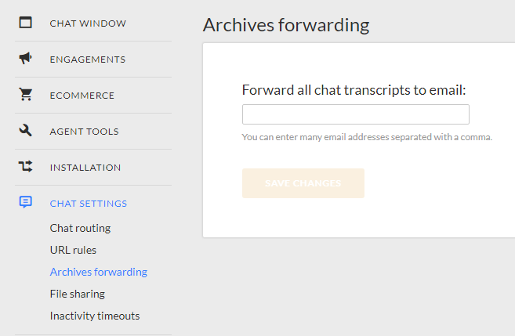Click the Installation arrows icon
This screenshot has height=336, width=515.
[26, 167]
